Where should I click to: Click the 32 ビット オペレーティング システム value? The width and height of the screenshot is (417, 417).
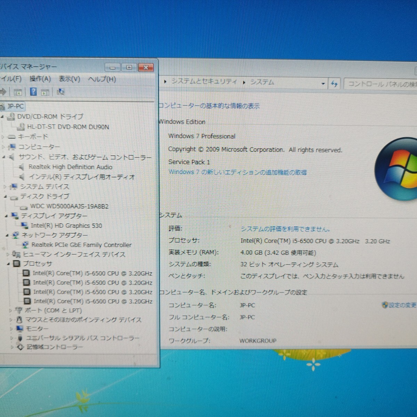pos(289,265)
